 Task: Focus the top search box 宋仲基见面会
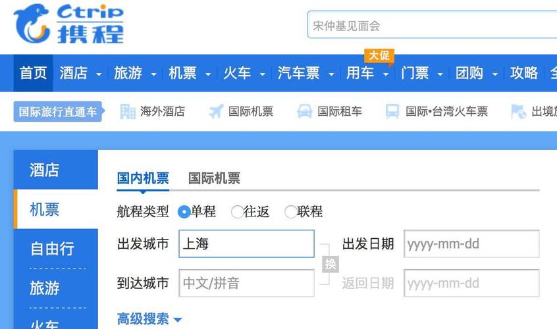click(x=432, y=25)
